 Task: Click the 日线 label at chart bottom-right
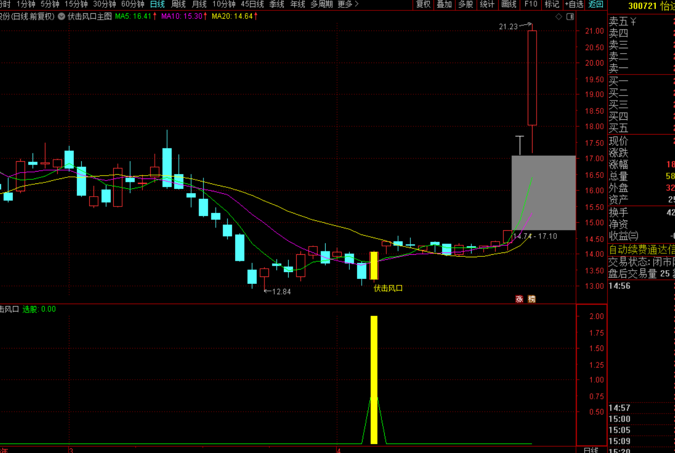point(591,450)
